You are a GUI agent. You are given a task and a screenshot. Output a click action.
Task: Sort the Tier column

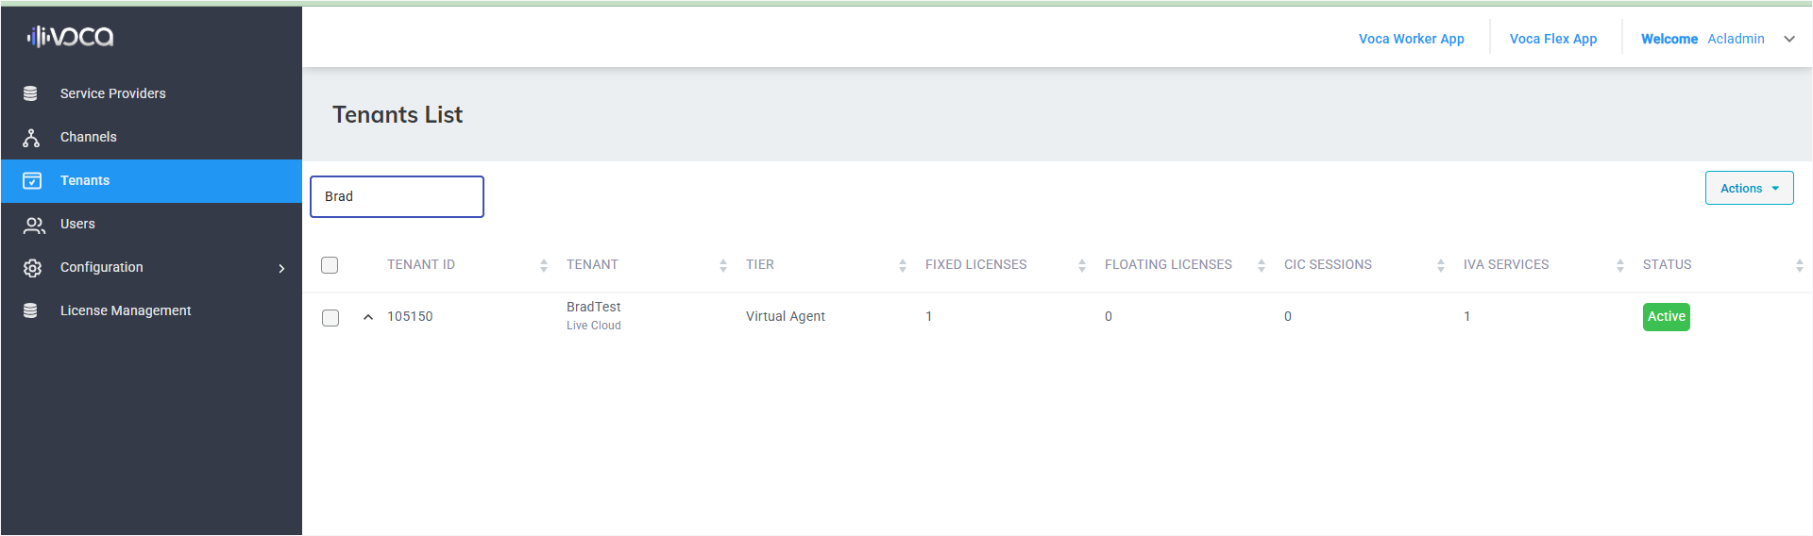903,266
